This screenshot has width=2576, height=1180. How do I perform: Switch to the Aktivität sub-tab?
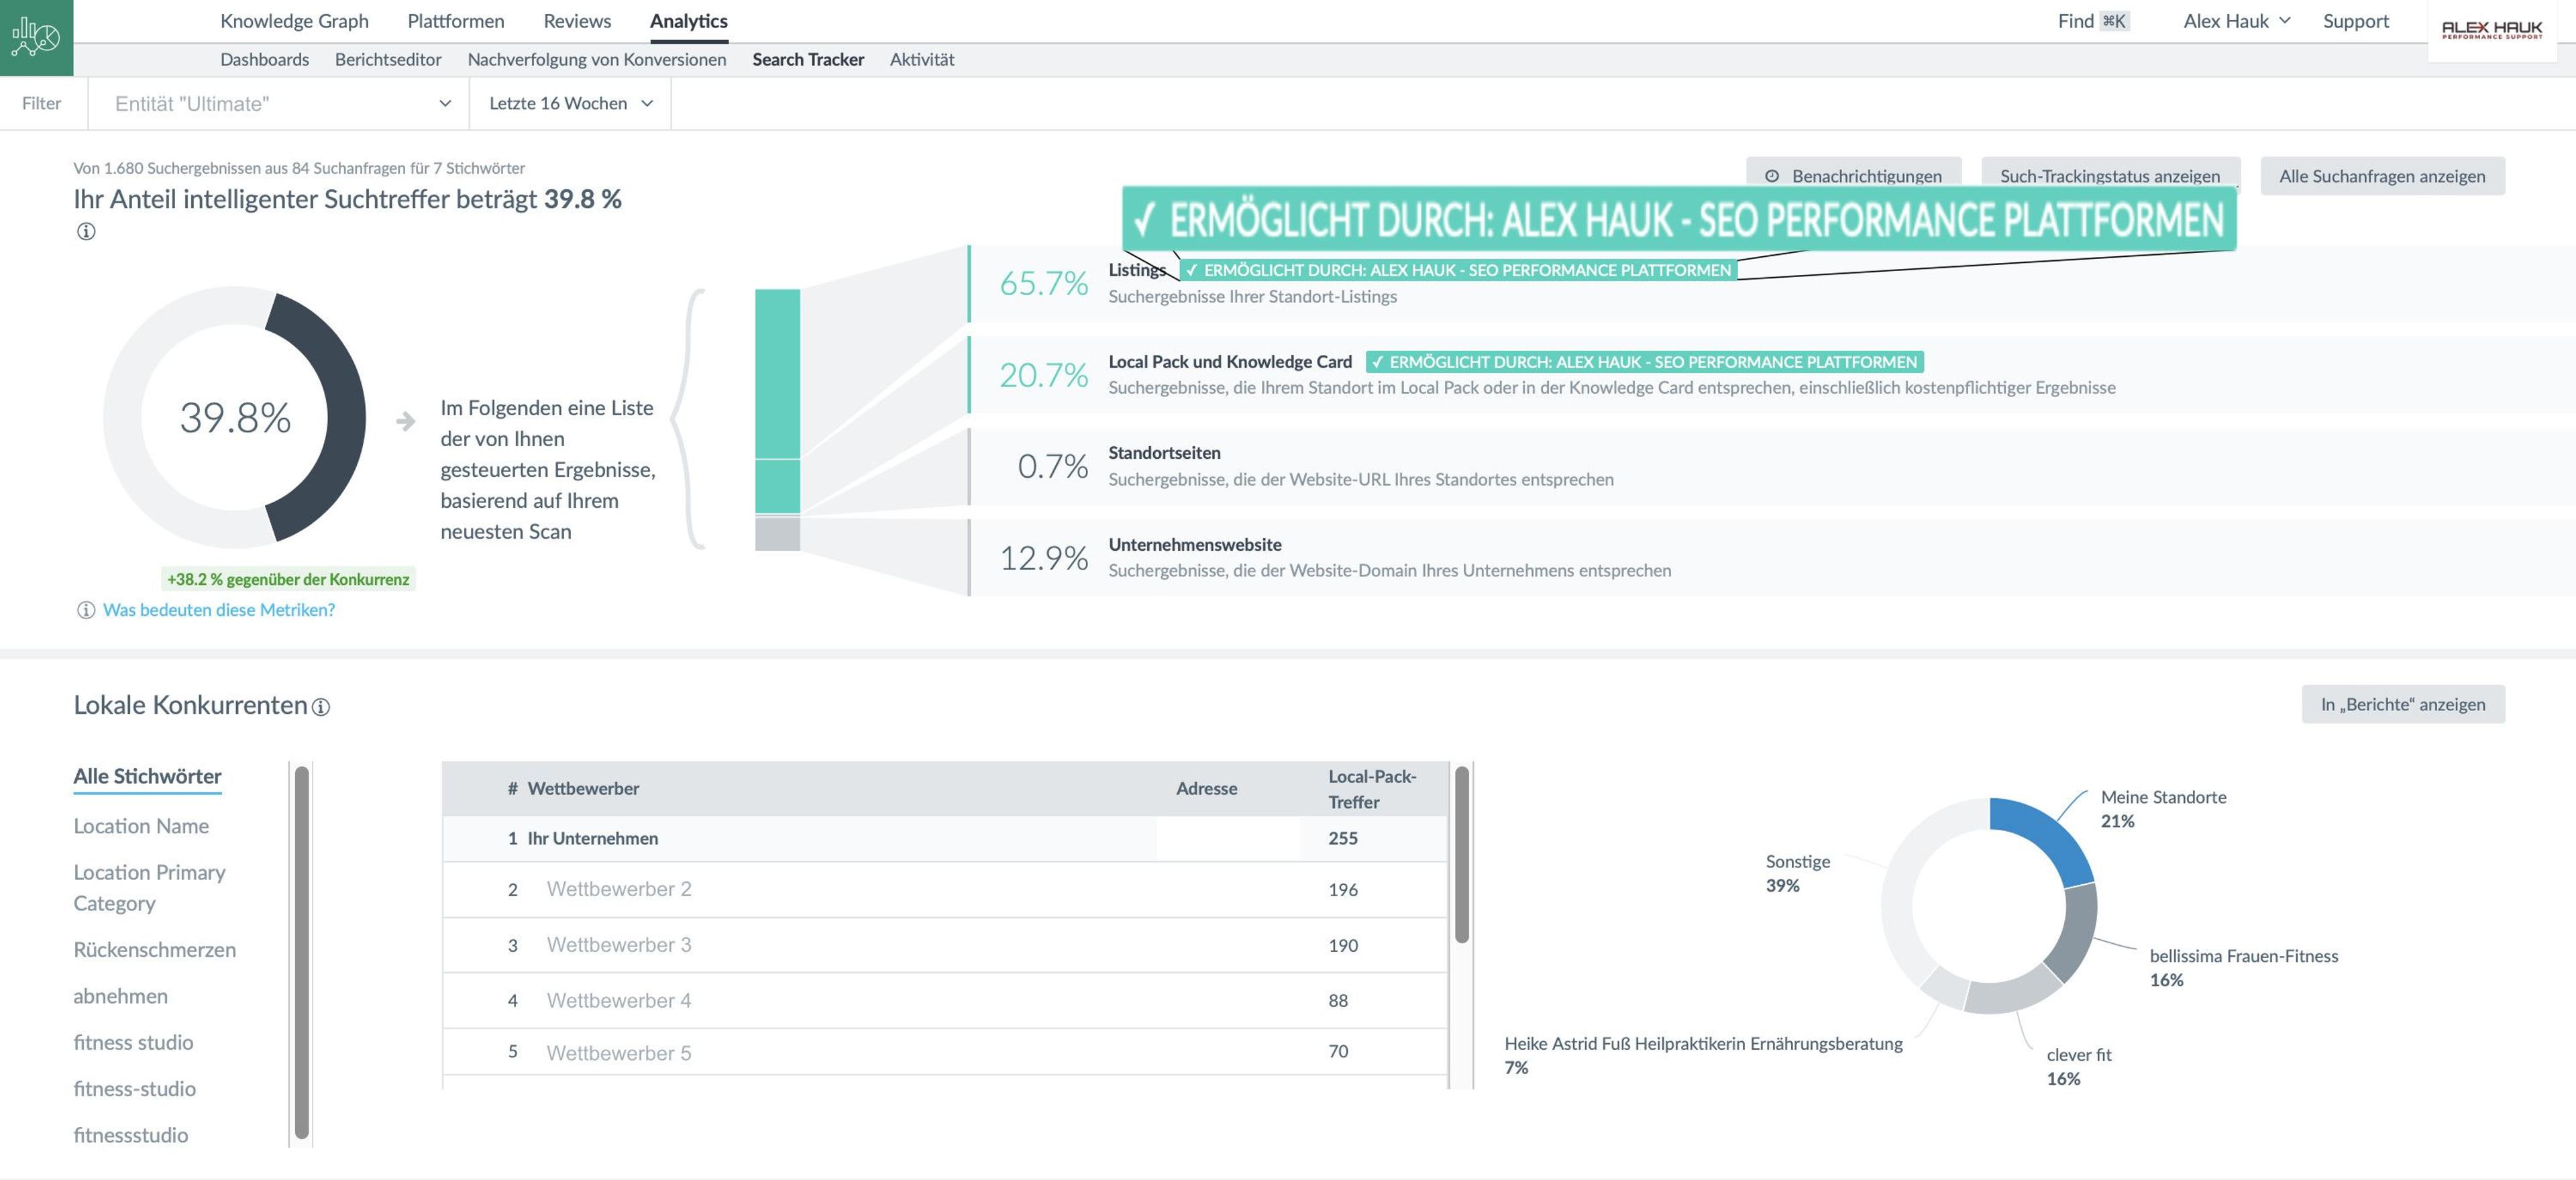[922, 59]
